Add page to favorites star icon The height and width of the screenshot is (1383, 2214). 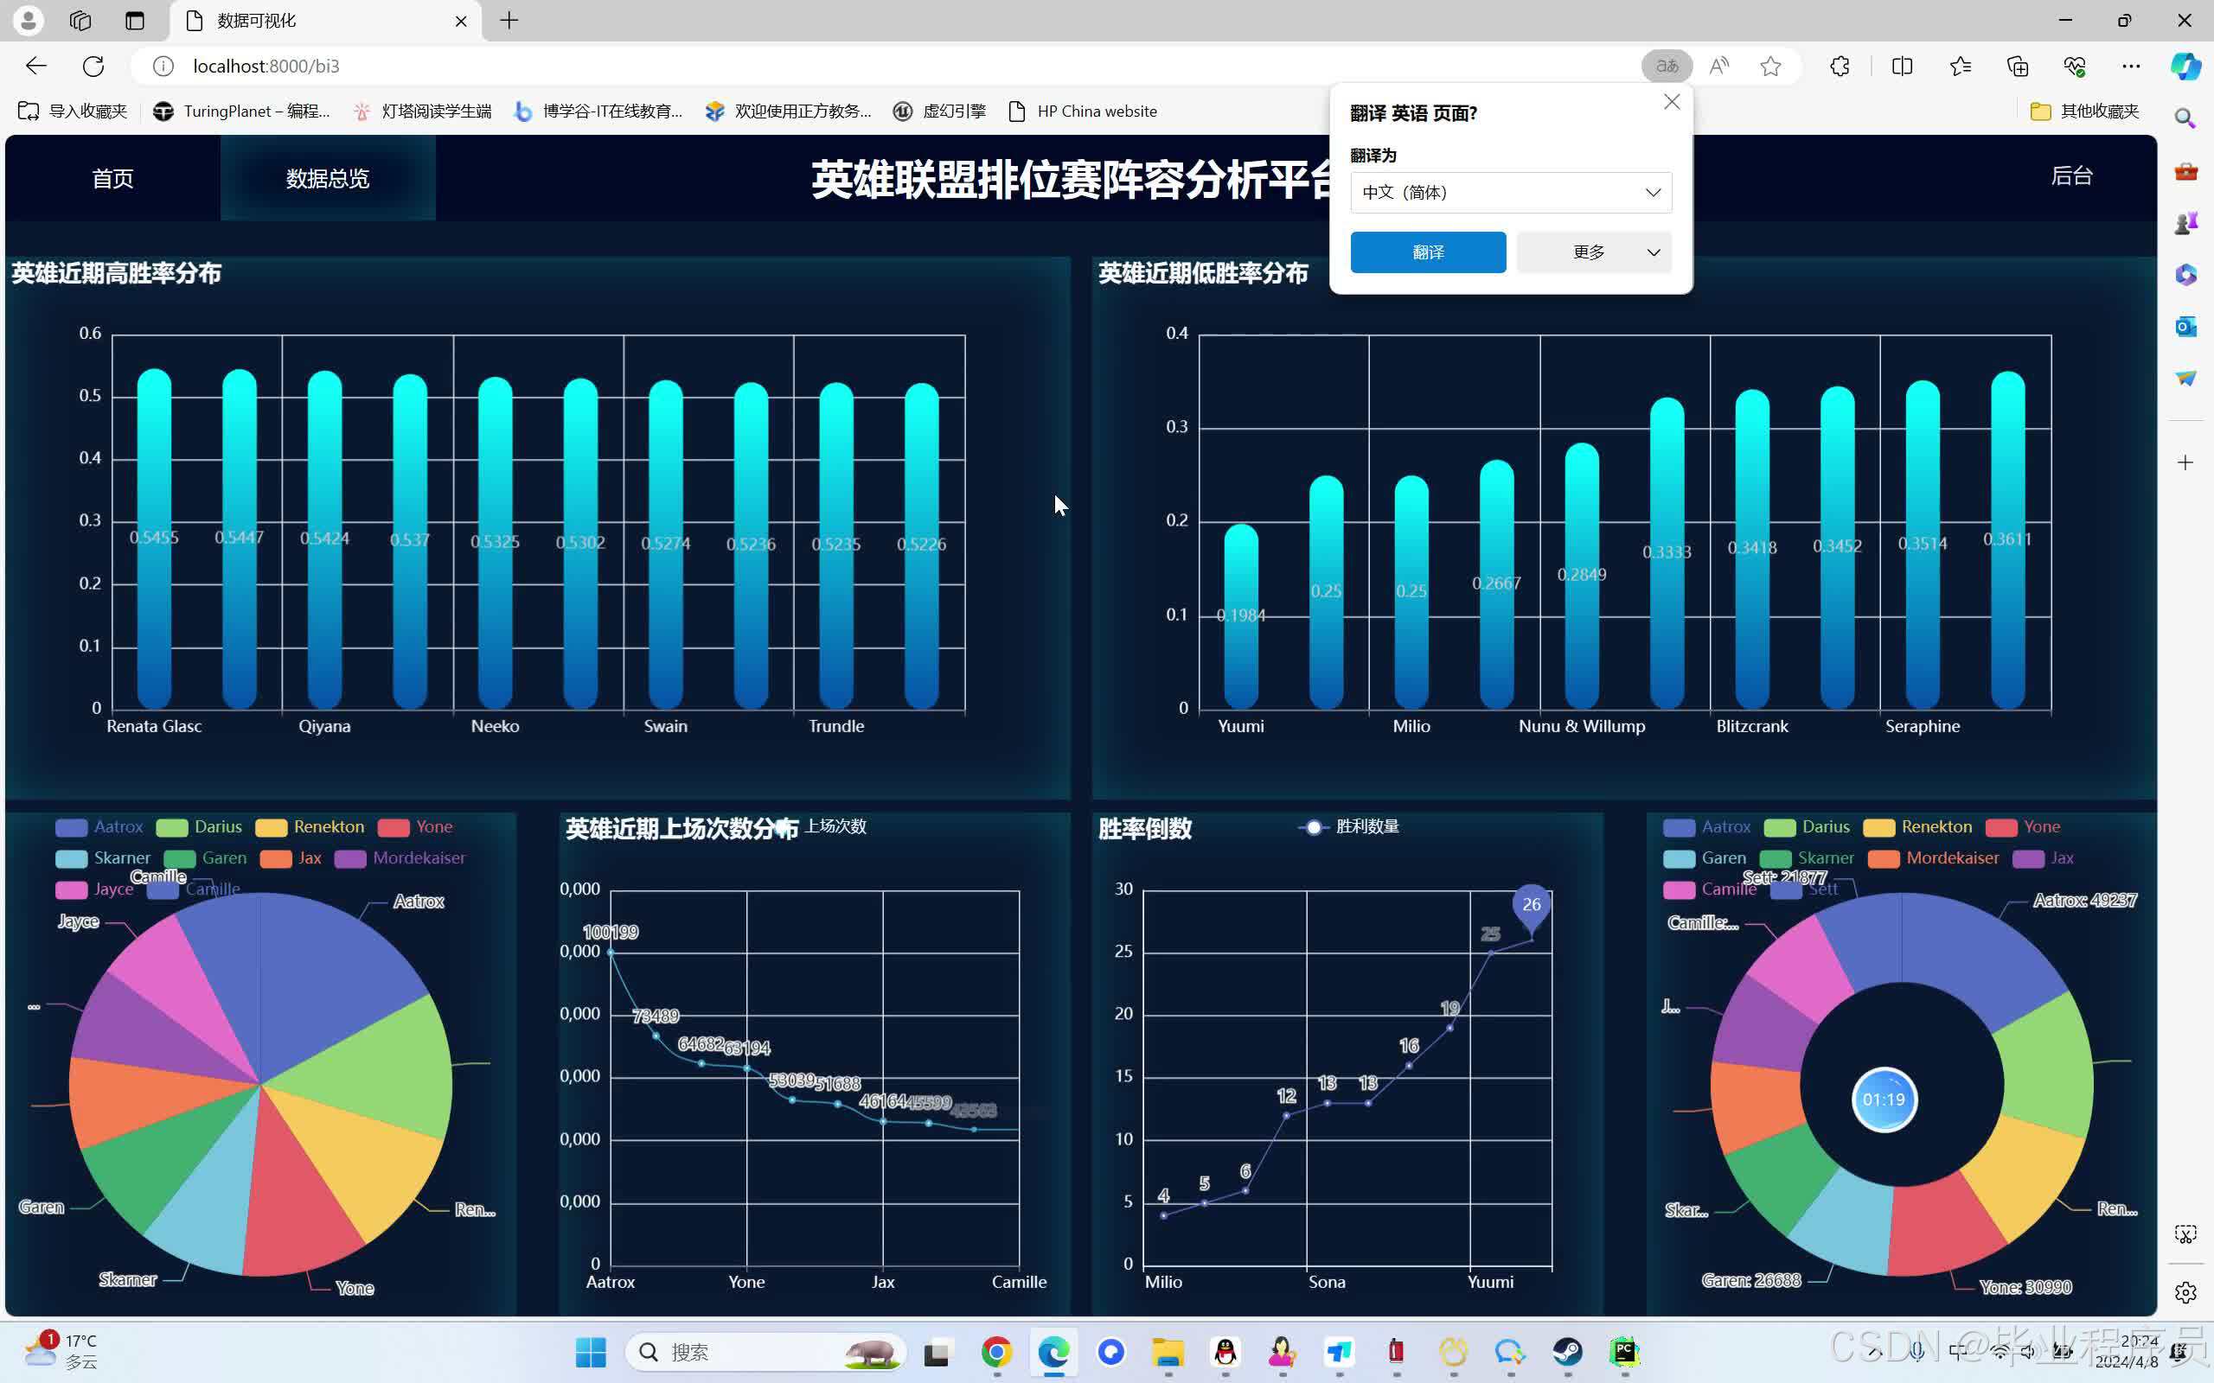tap(1770, 66)
